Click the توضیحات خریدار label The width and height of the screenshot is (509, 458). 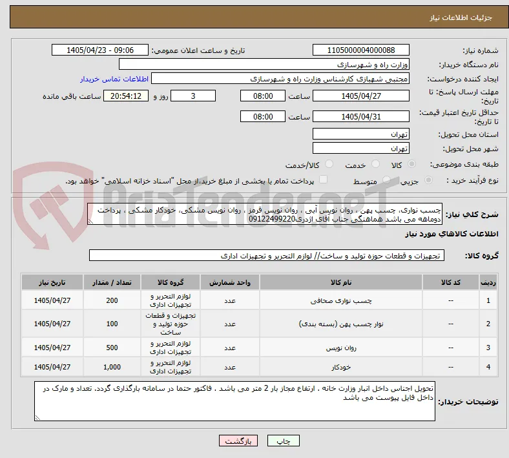[468, 402]
